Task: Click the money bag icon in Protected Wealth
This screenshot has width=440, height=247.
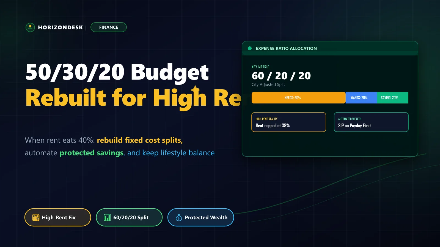Action: 179,218
